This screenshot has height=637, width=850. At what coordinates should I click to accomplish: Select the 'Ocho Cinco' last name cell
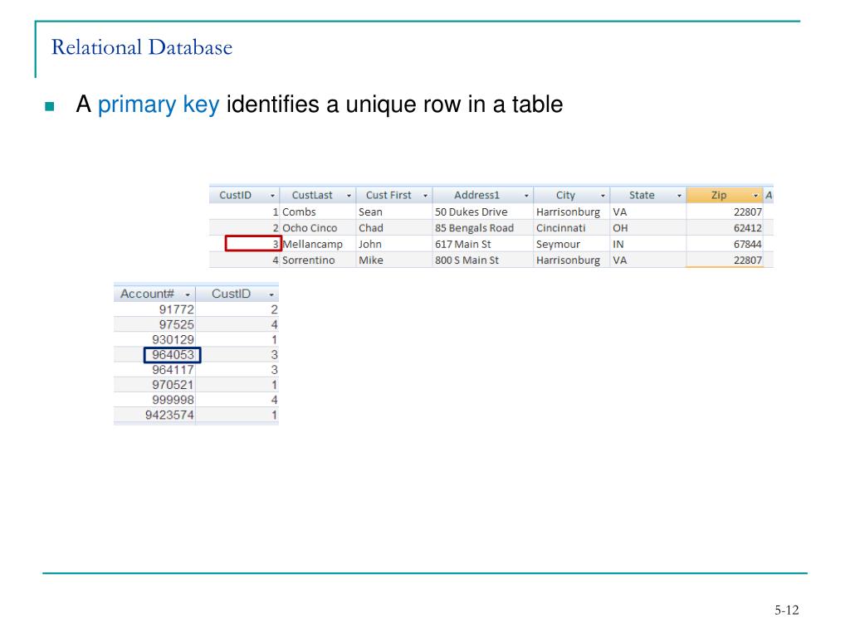click(318, 228)
